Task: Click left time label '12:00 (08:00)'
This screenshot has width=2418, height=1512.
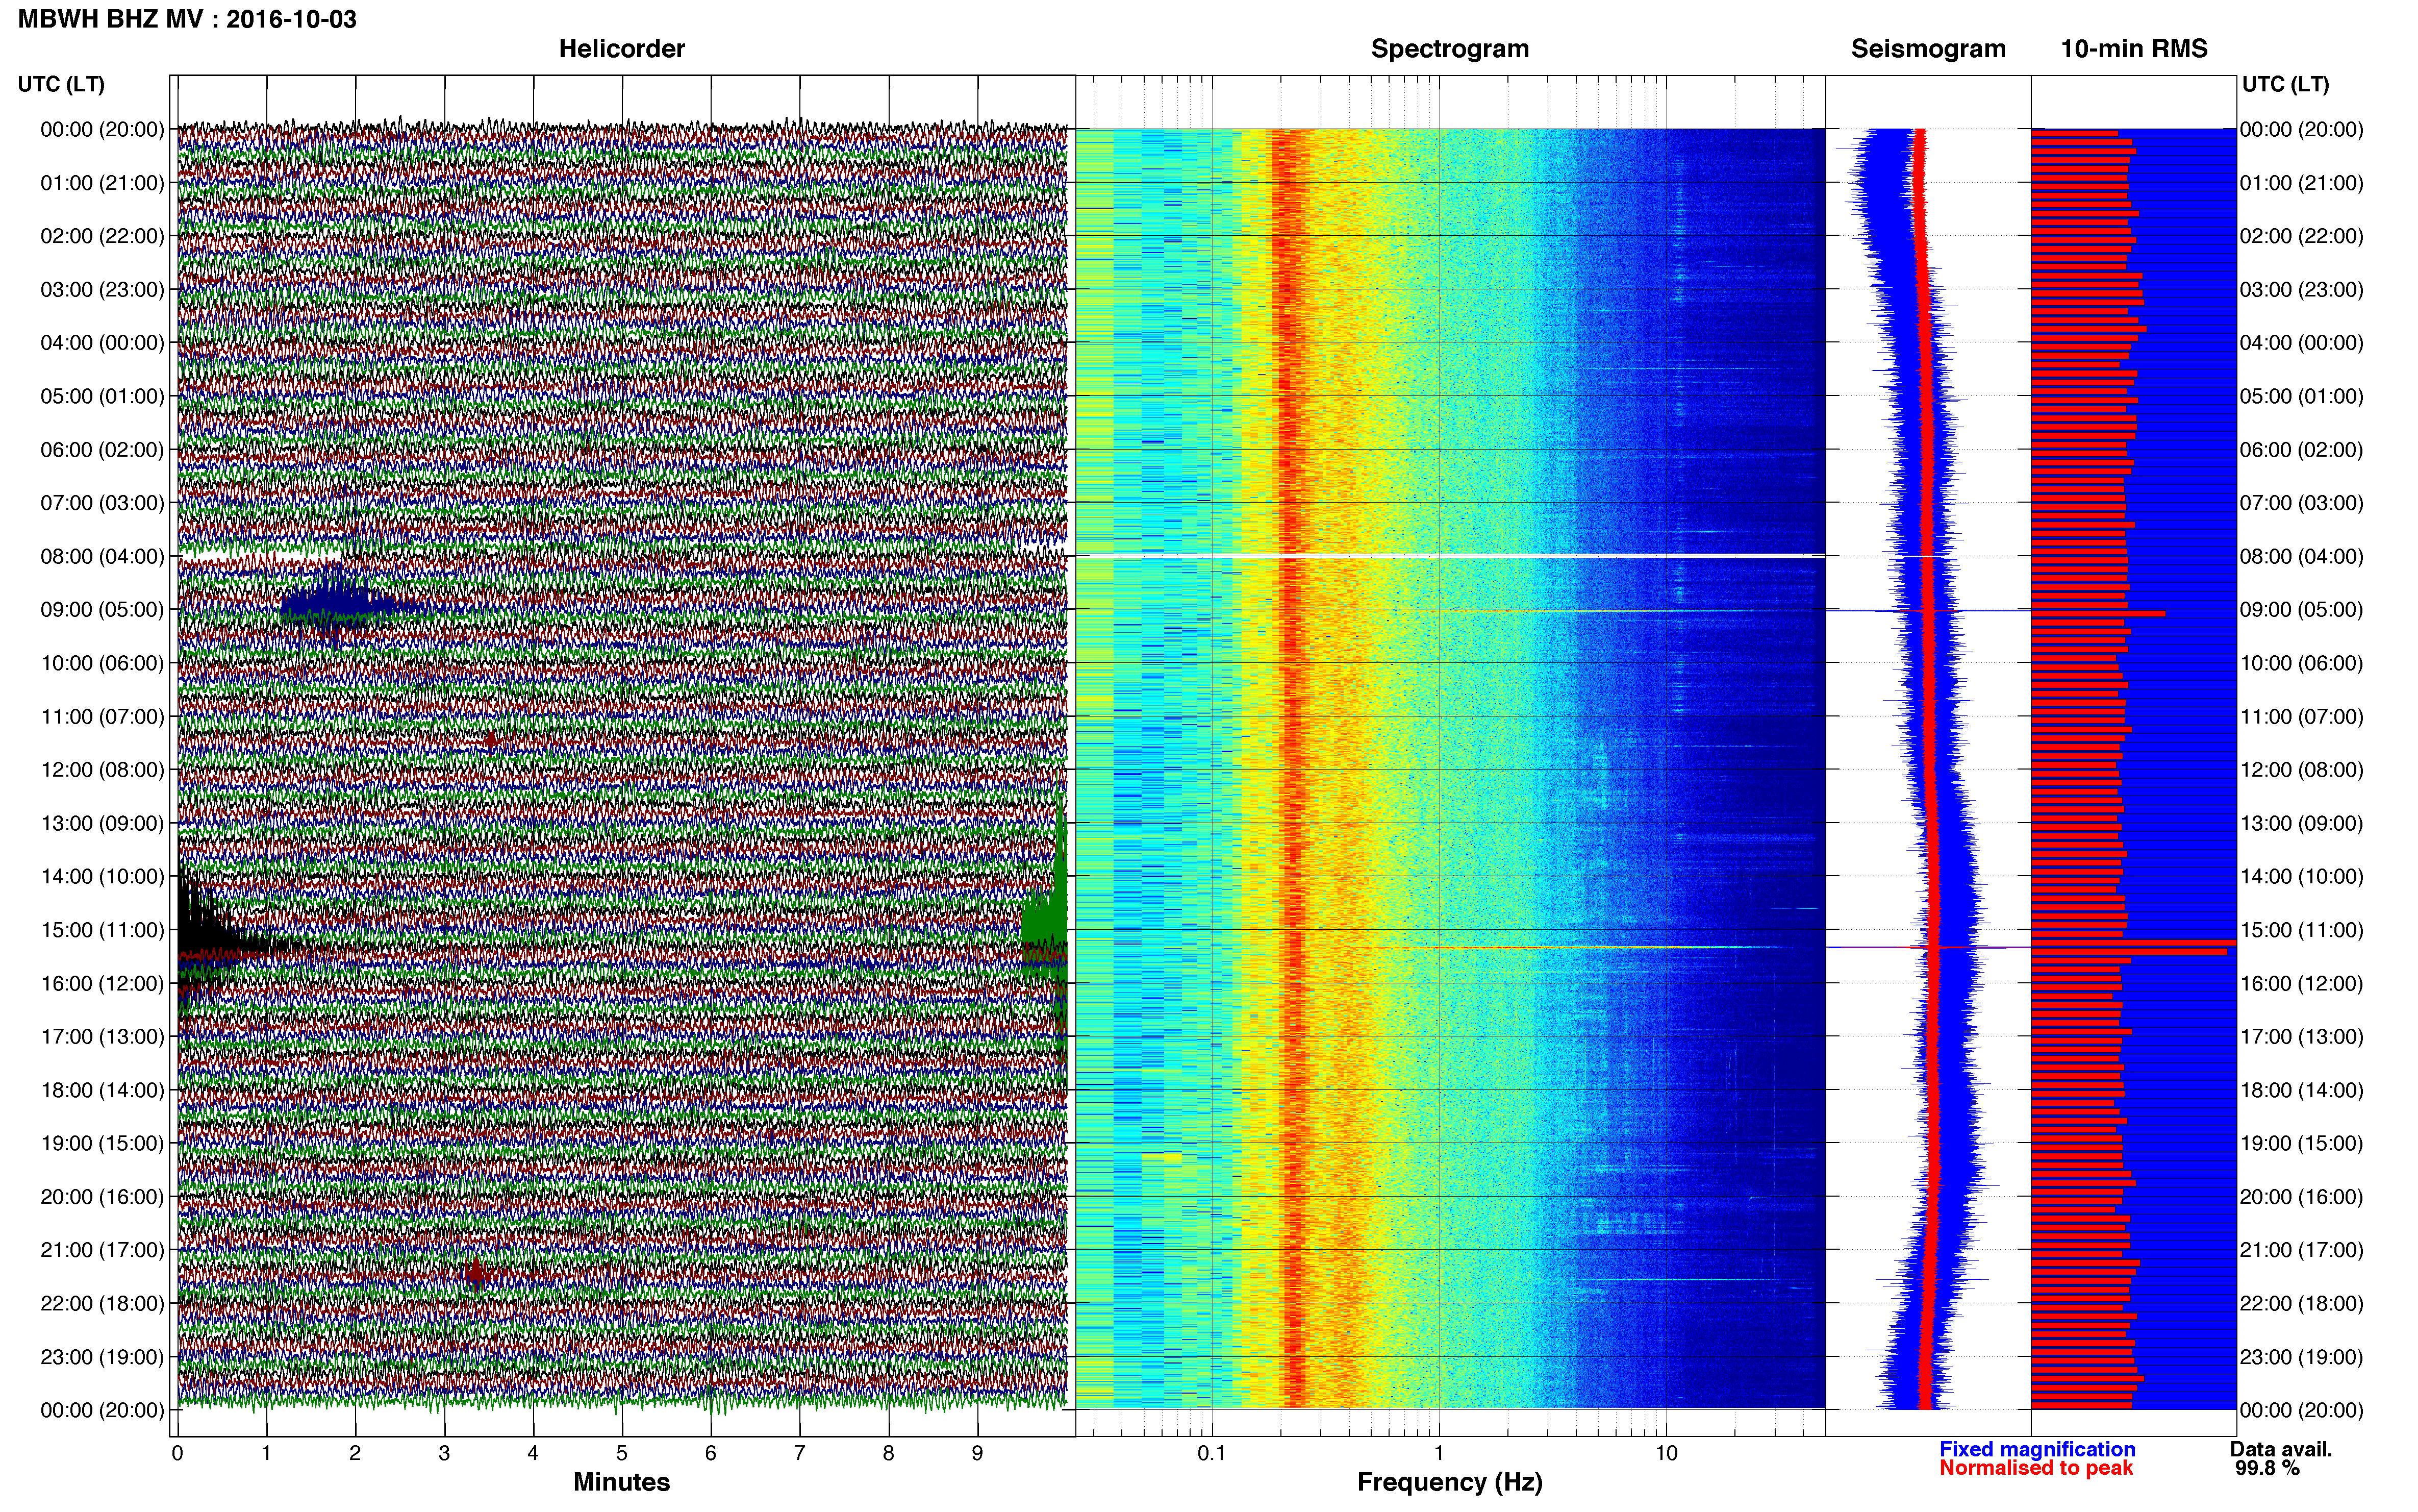Action: 102,770
